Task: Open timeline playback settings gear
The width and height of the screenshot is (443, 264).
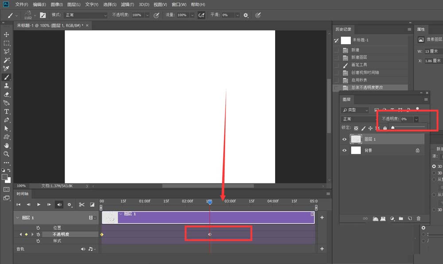Action: (69, 205)
